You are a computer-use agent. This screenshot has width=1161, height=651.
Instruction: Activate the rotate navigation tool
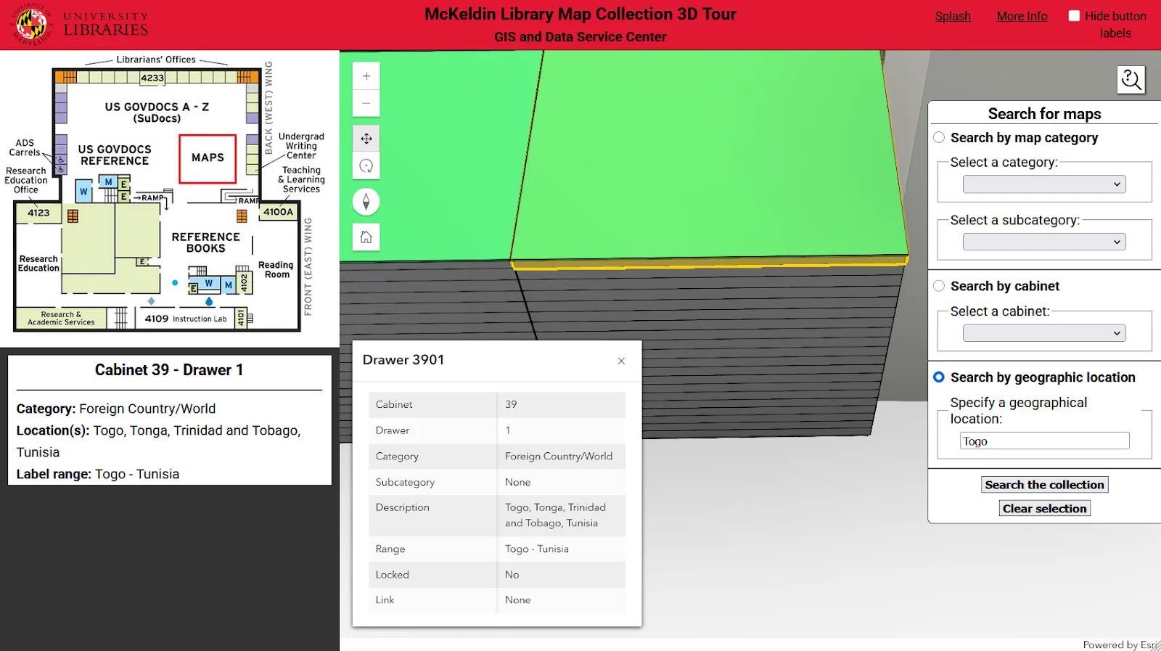point(366,166)
